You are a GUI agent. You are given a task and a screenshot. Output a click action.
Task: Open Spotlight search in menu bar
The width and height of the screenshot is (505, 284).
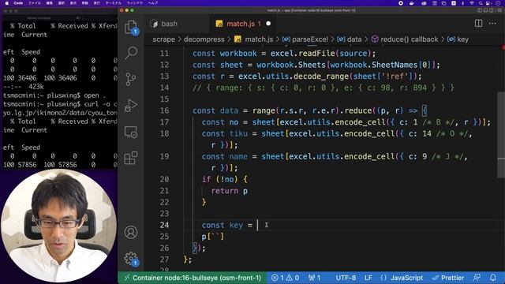tap(481, 3)
